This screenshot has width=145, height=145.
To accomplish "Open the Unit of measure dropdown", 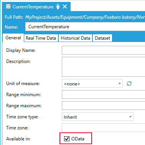I will [92, 84].
